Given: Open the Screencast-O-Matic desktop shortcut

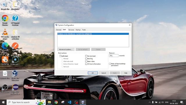Looking at the screenshot, I should (x=15, y=60).
